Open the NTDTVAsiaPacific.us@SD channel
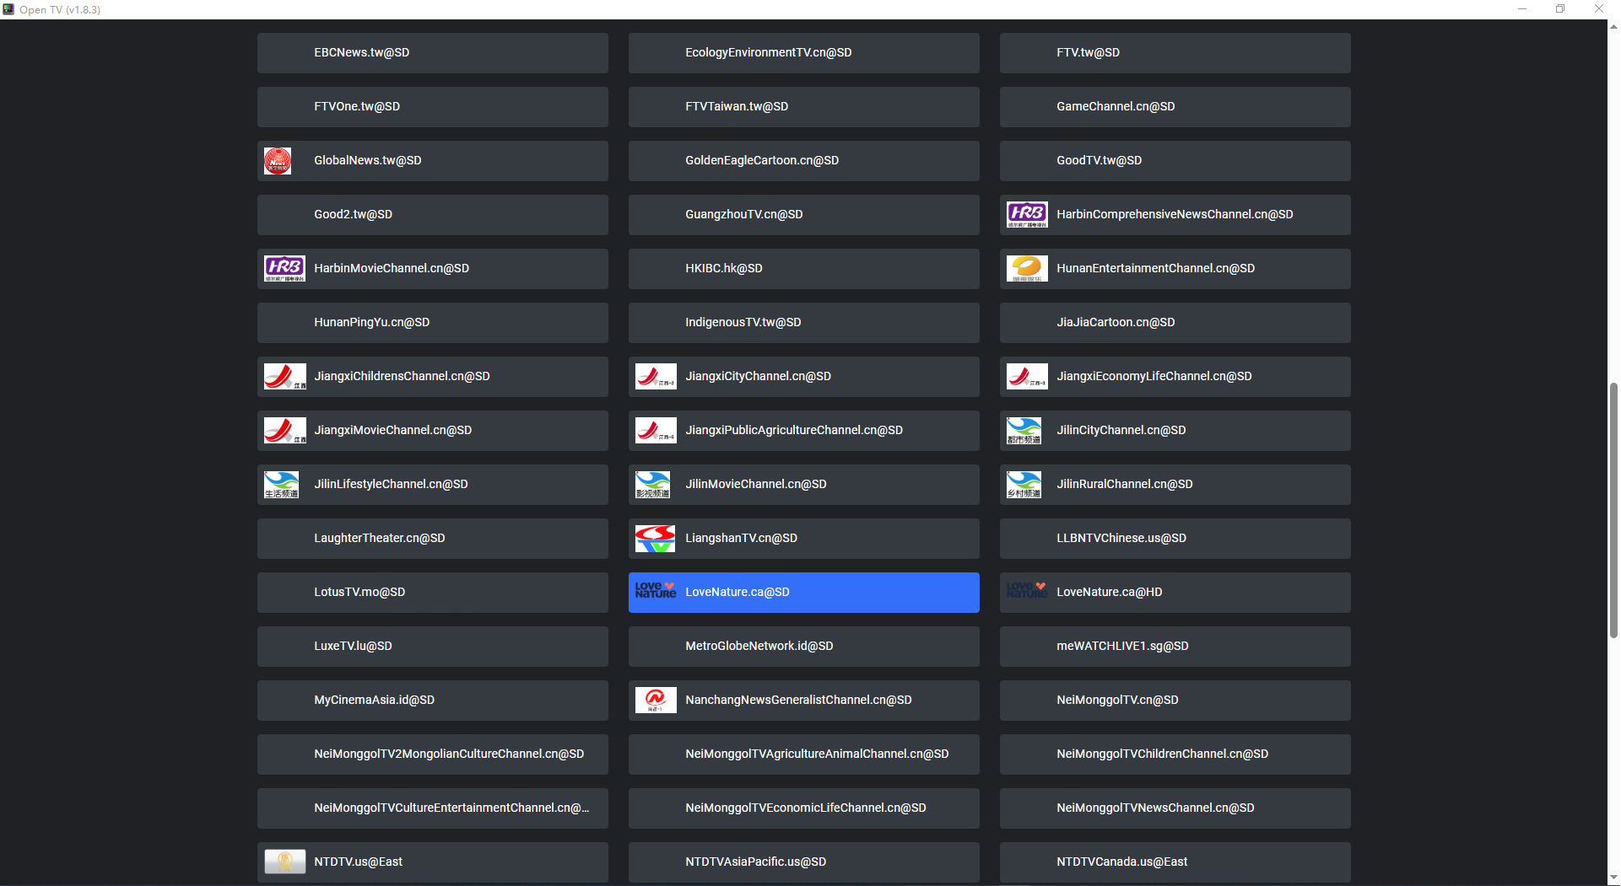Image resolution: width=1621 pixels, height=886 pixels. coord(803,862)
